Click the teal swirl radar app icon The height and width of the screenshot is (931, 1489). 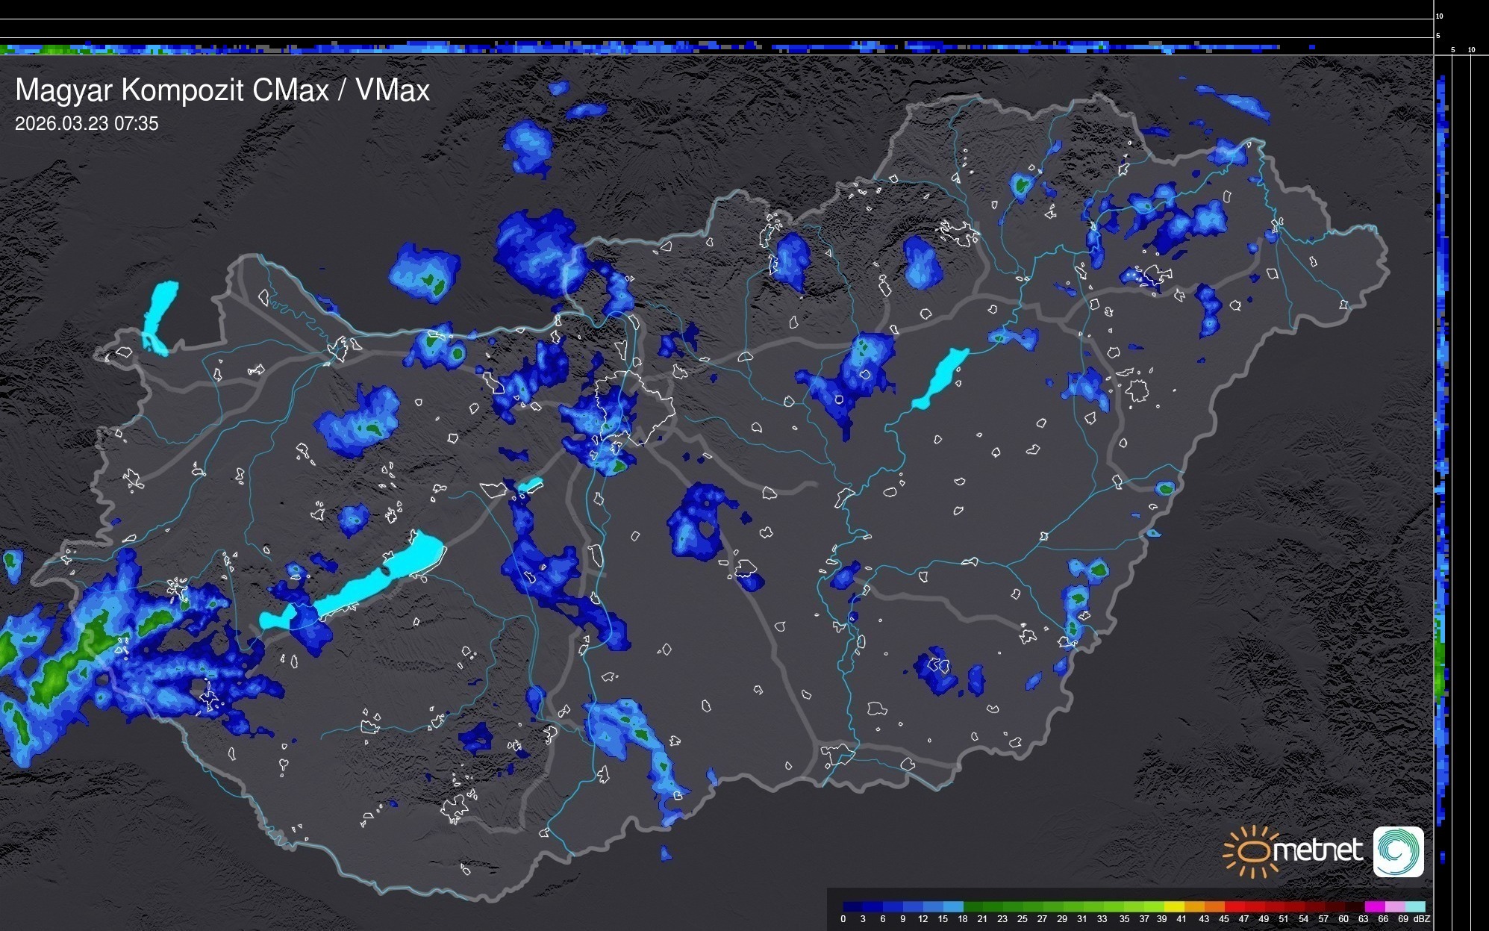coord(1398,852)
